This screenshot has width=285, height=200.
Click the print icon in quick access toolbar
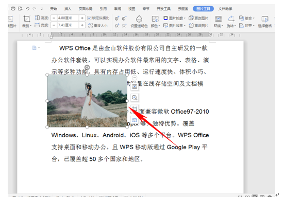(13, 9)
